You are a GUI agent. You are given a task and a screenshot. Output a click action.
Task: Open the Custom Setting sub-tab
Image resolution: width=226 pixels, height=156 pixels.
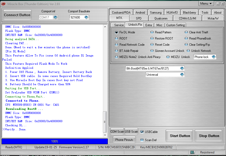coord(175,25)
